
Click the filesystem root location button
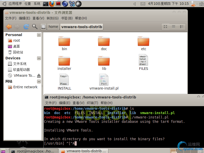click(x=43, y=27)
